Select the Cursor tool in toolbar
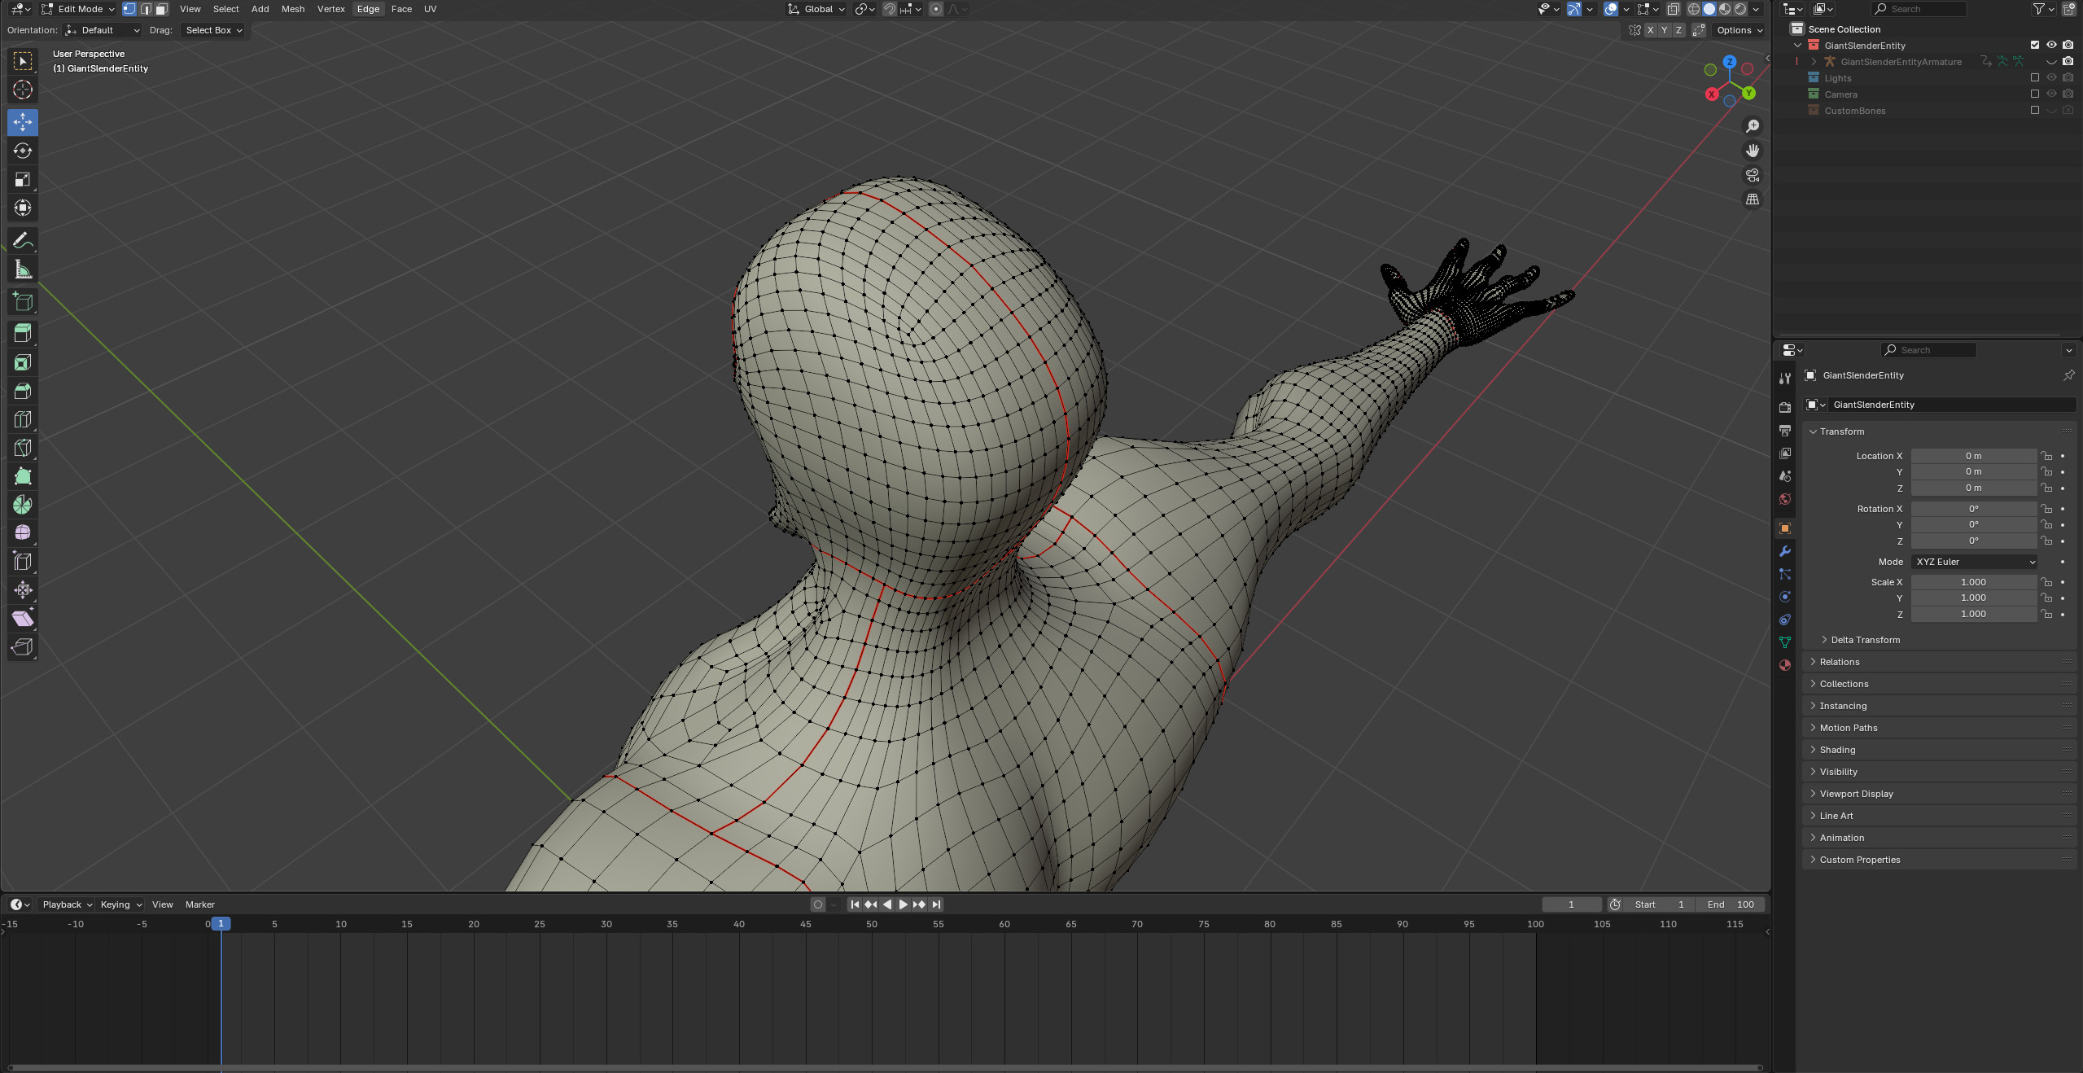Image resolution: width=2083 pixels, height=1073 pixels. (x=23, y=90)
